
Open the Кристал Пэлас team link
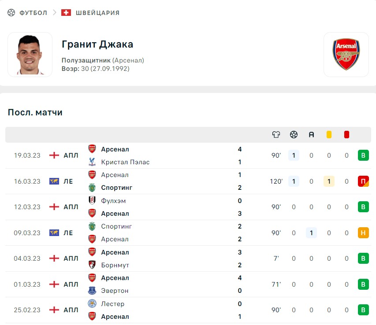(125, 162)
